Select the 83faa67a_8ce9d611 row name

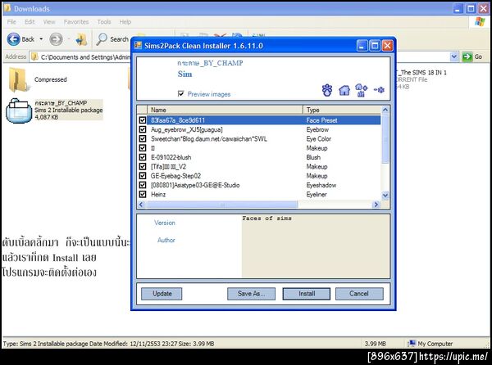[178, 120]
